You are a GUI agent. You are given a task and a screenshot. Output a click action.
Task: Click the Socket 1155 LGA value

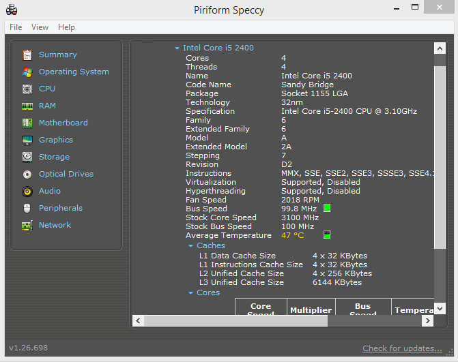coord(315,93)
